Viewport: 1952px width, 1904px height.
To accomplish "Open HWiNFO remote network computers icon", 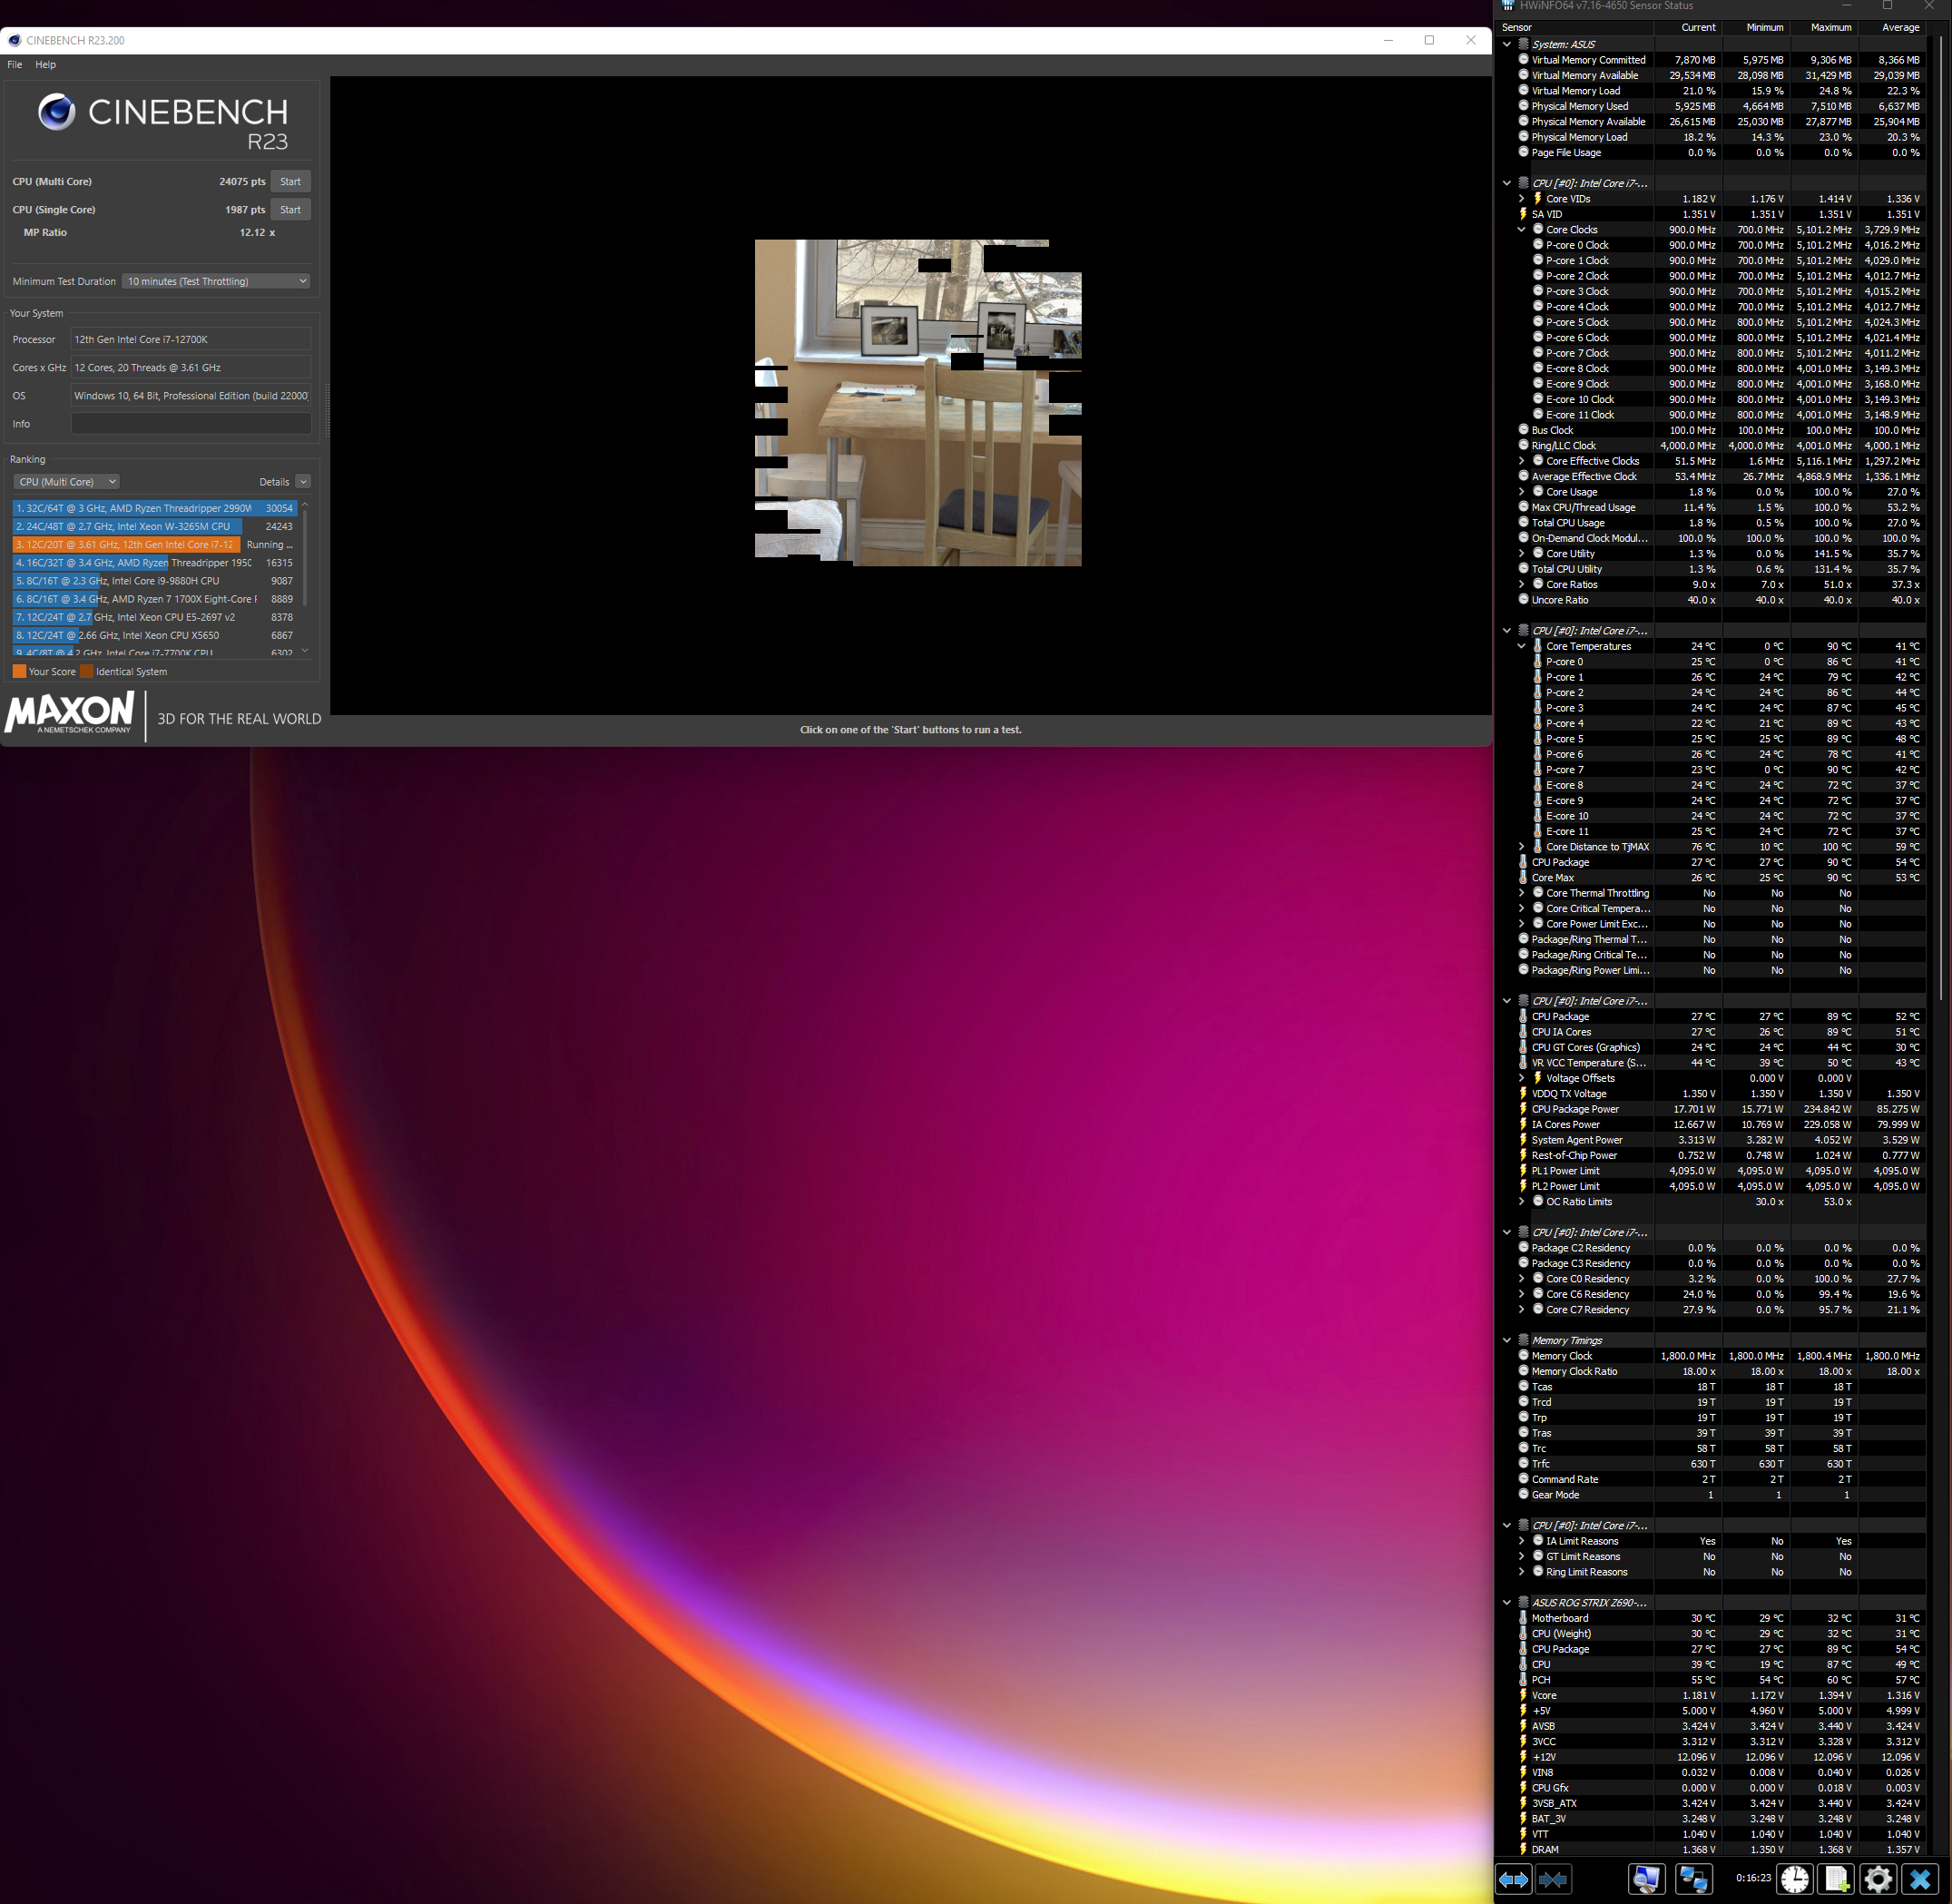I will [1693, 1880].
